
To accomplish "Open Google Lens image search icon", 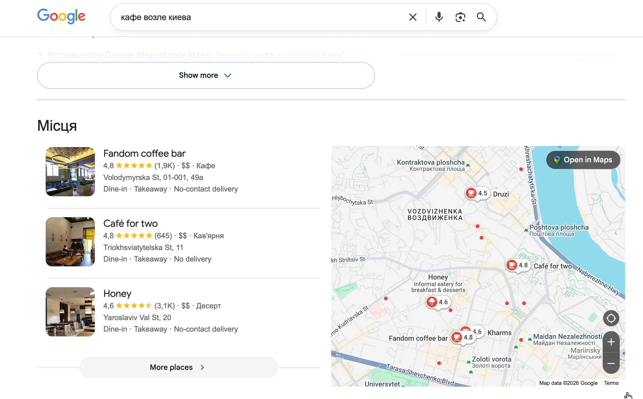I will (460, 17).
